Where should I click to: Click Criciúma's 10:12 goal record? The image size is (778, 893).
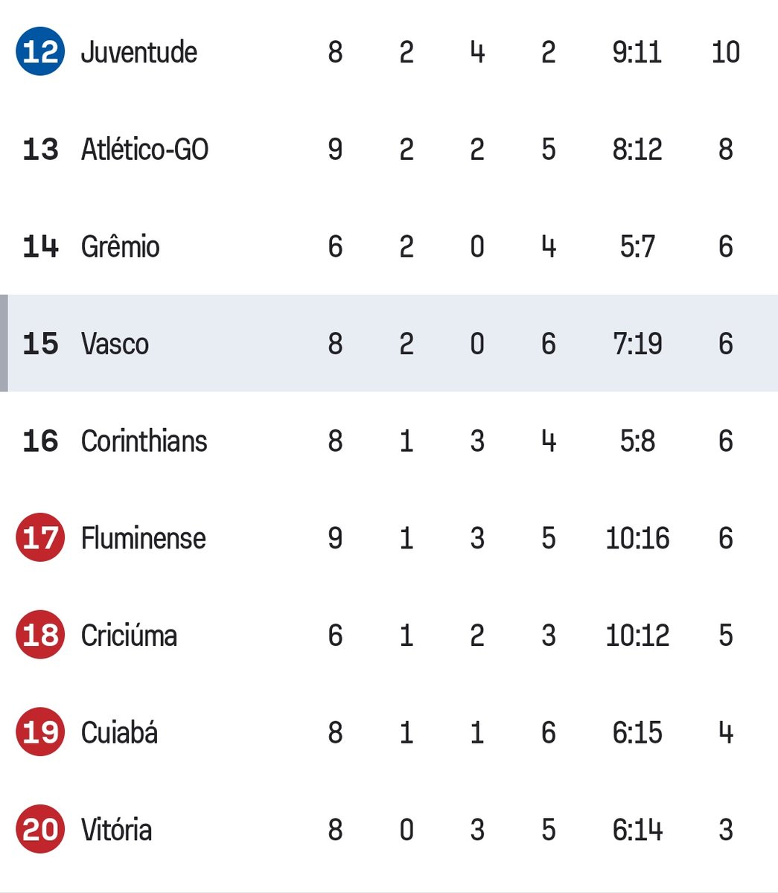click(x=637, y=636)
